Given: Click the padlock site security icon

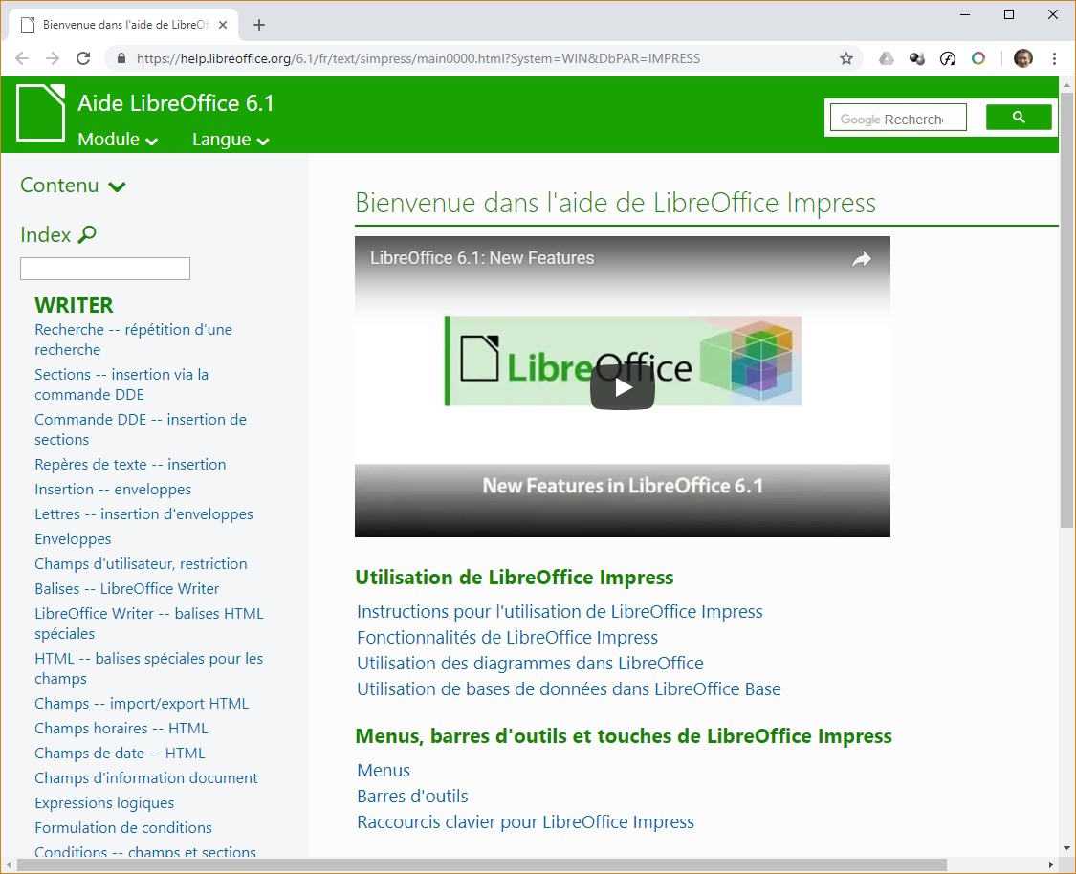Looking at the screenshot, I should [121, 58].
